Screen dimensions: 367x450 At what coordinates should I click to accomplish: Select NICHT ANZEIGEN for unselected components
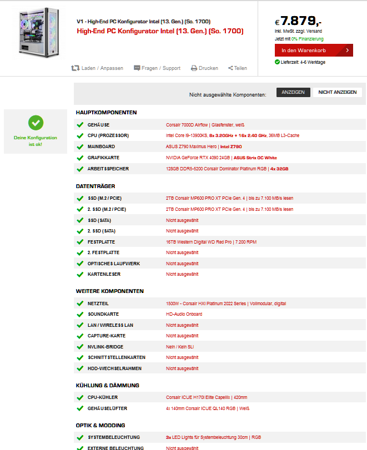(338, 92)
